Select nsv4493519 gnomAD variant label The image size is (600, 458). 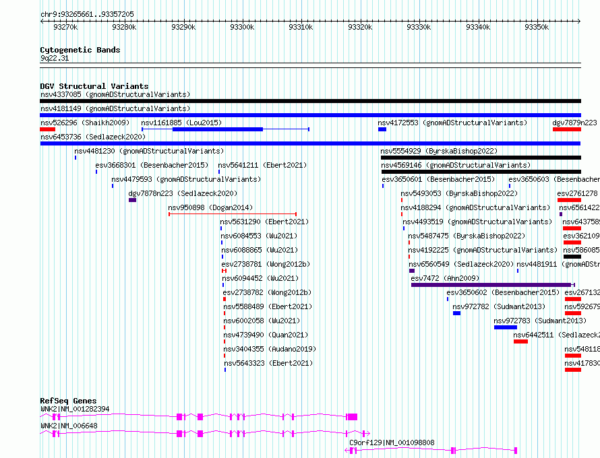[x=477, y=222]
